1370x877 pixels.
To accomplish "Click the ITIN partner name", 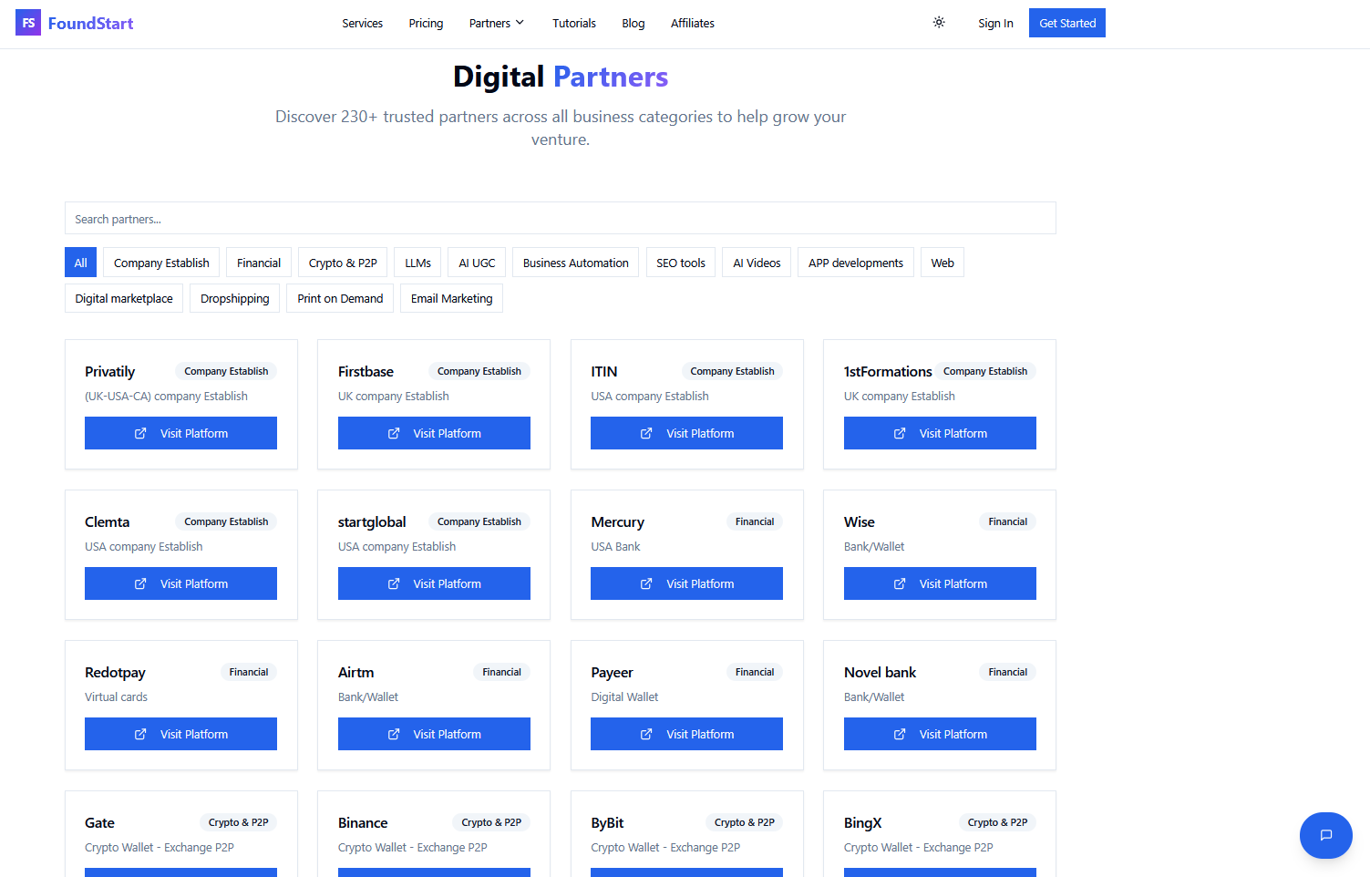I will (x=604, y=371).
